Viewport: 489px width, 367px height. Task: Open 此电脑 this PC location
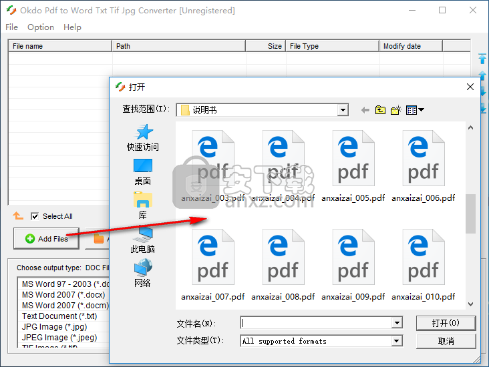coord(143,240)
